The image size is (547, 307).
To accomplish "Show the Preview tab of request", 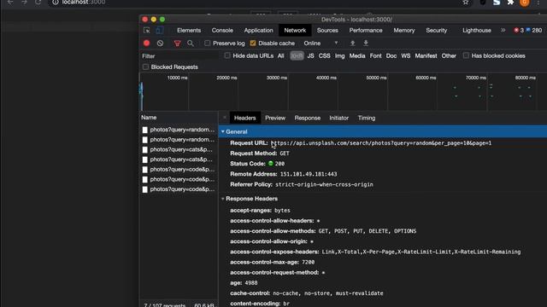I will (275, 118).
